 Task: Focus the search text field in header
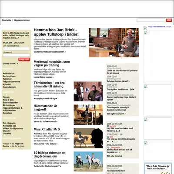click(x=151, y=20)
